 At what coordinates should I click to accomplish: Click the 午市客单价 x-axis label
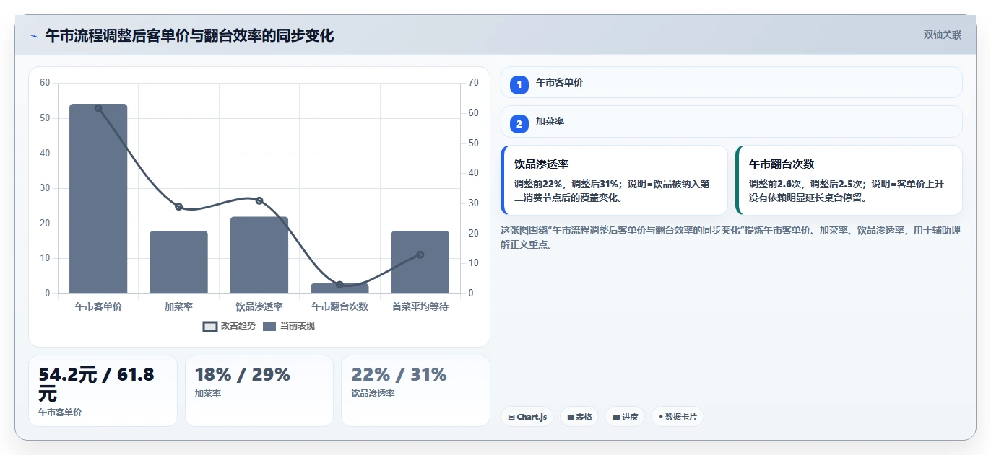click(x=98, y=306)
